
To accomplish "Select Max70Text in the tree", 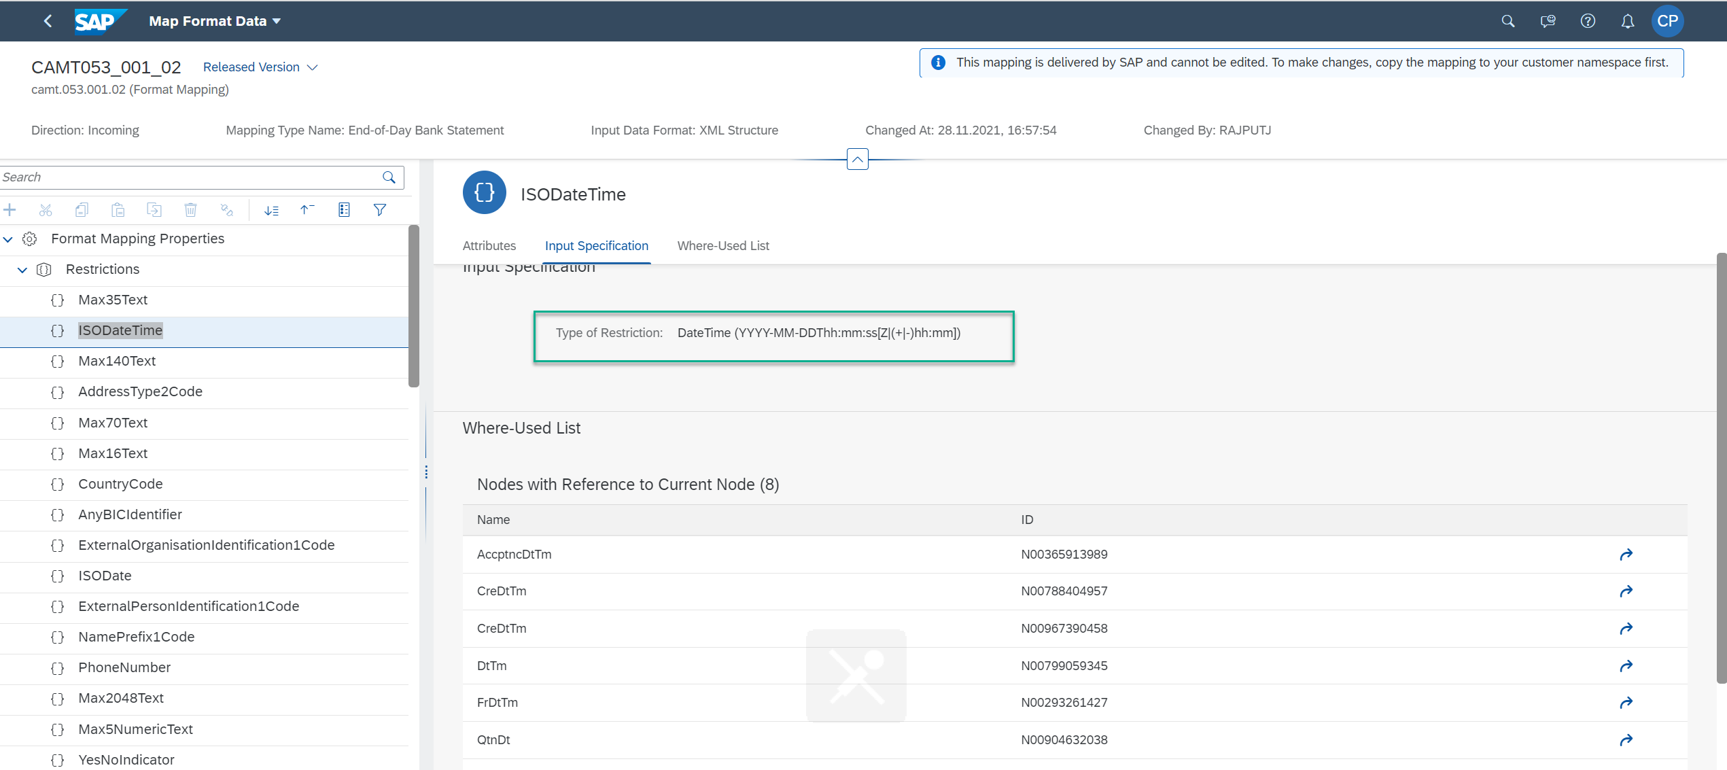I will point(204,423).
